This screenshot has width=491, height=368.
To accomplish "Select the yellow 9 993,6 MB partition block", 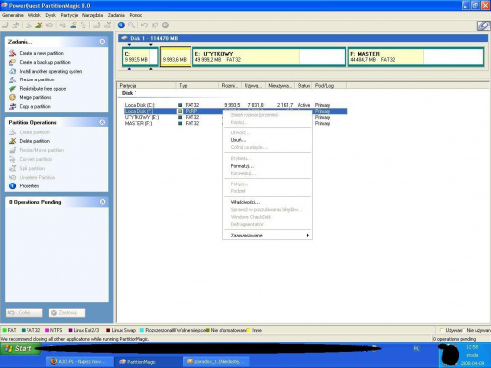I will pyautogui.click(x=176, y=57).
